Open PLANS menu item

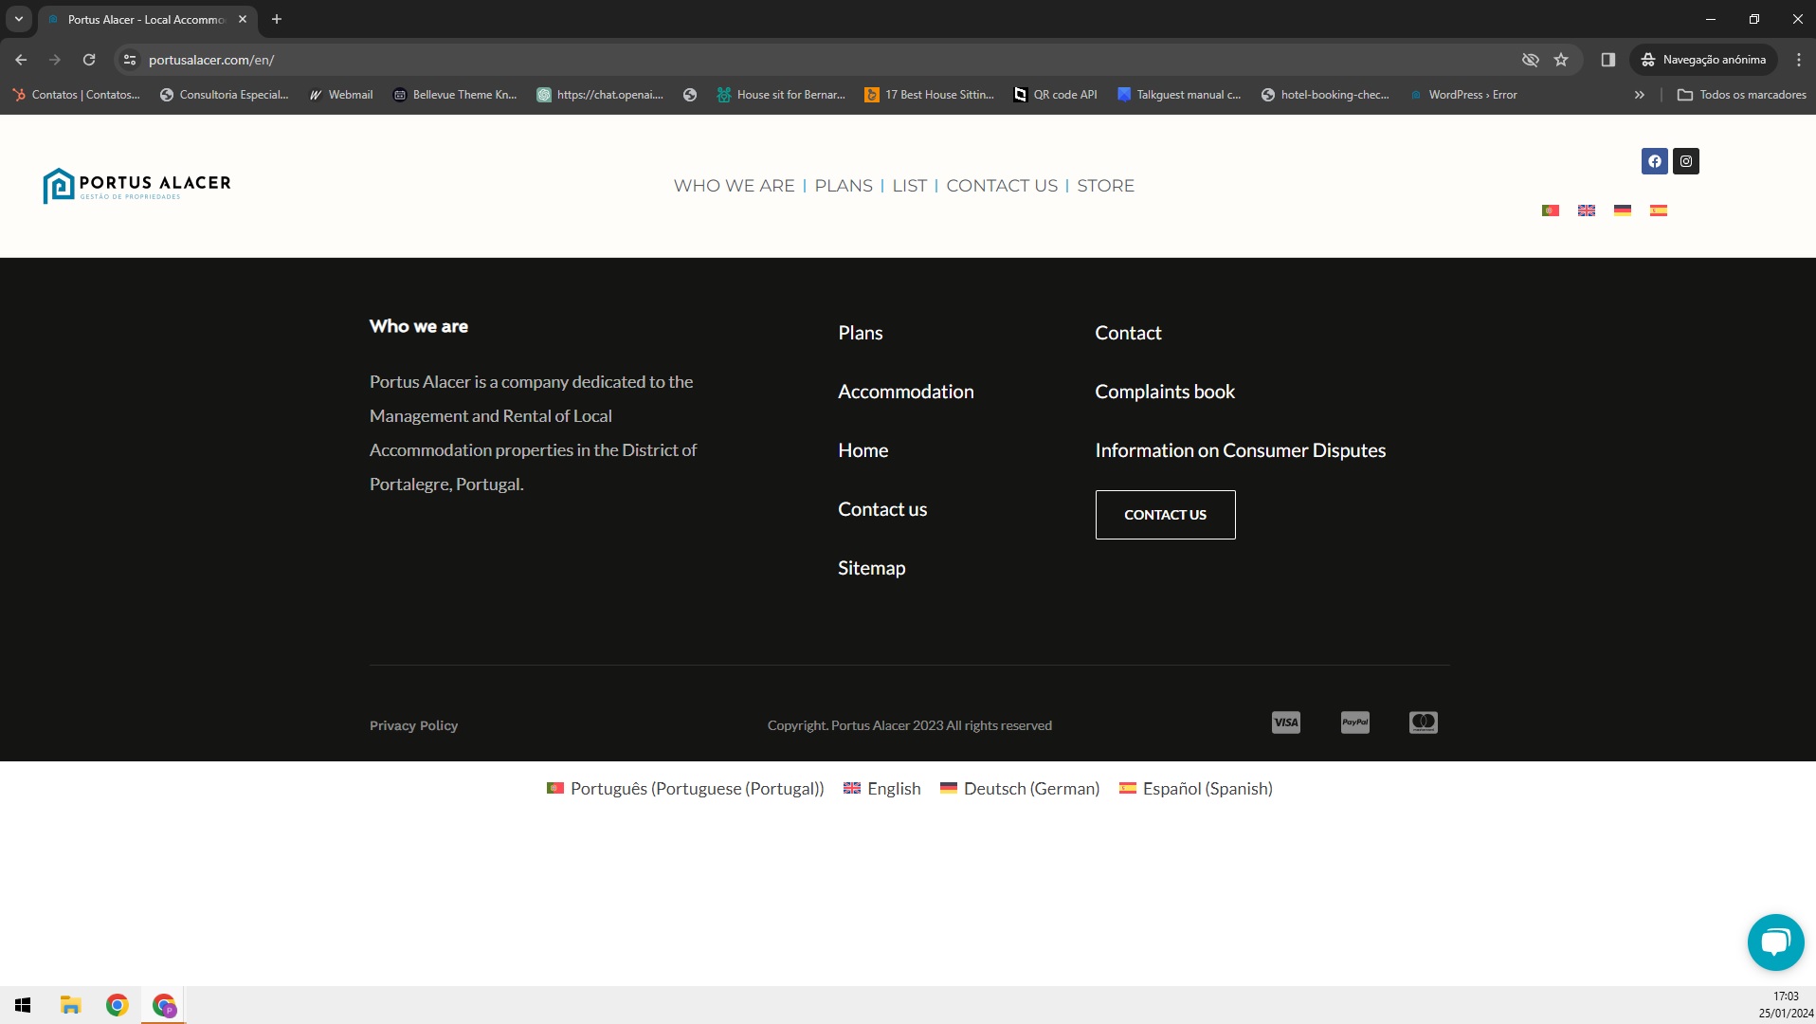coord(844,186)
